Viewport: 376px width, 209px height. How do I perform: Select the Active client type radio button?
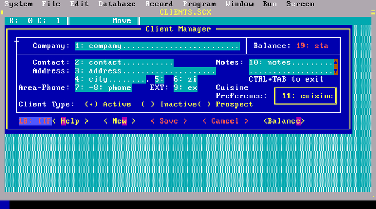pyautogui.click(x=108, y=104)
